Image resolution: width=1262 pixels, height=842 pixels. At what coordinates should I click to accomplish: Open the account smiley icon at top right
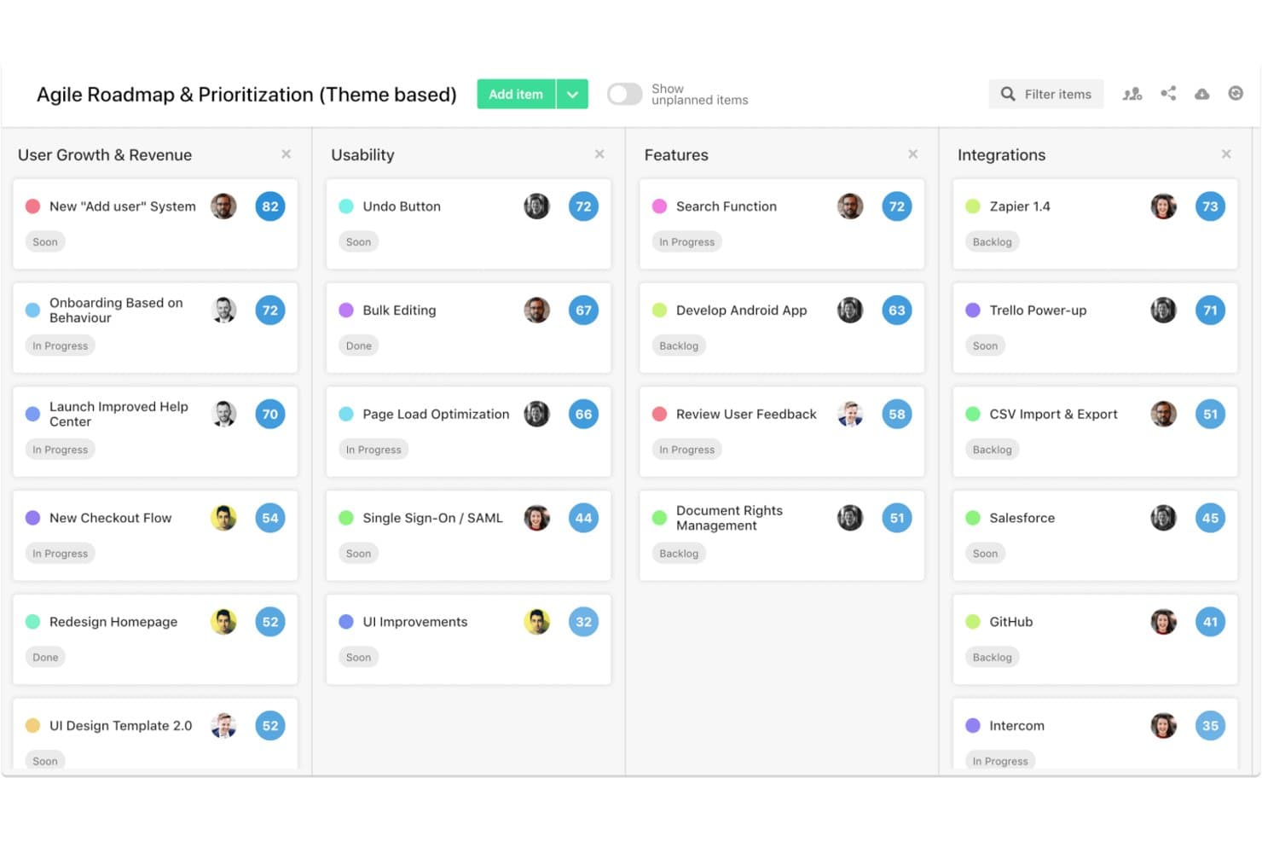(x=1236, y=93)
